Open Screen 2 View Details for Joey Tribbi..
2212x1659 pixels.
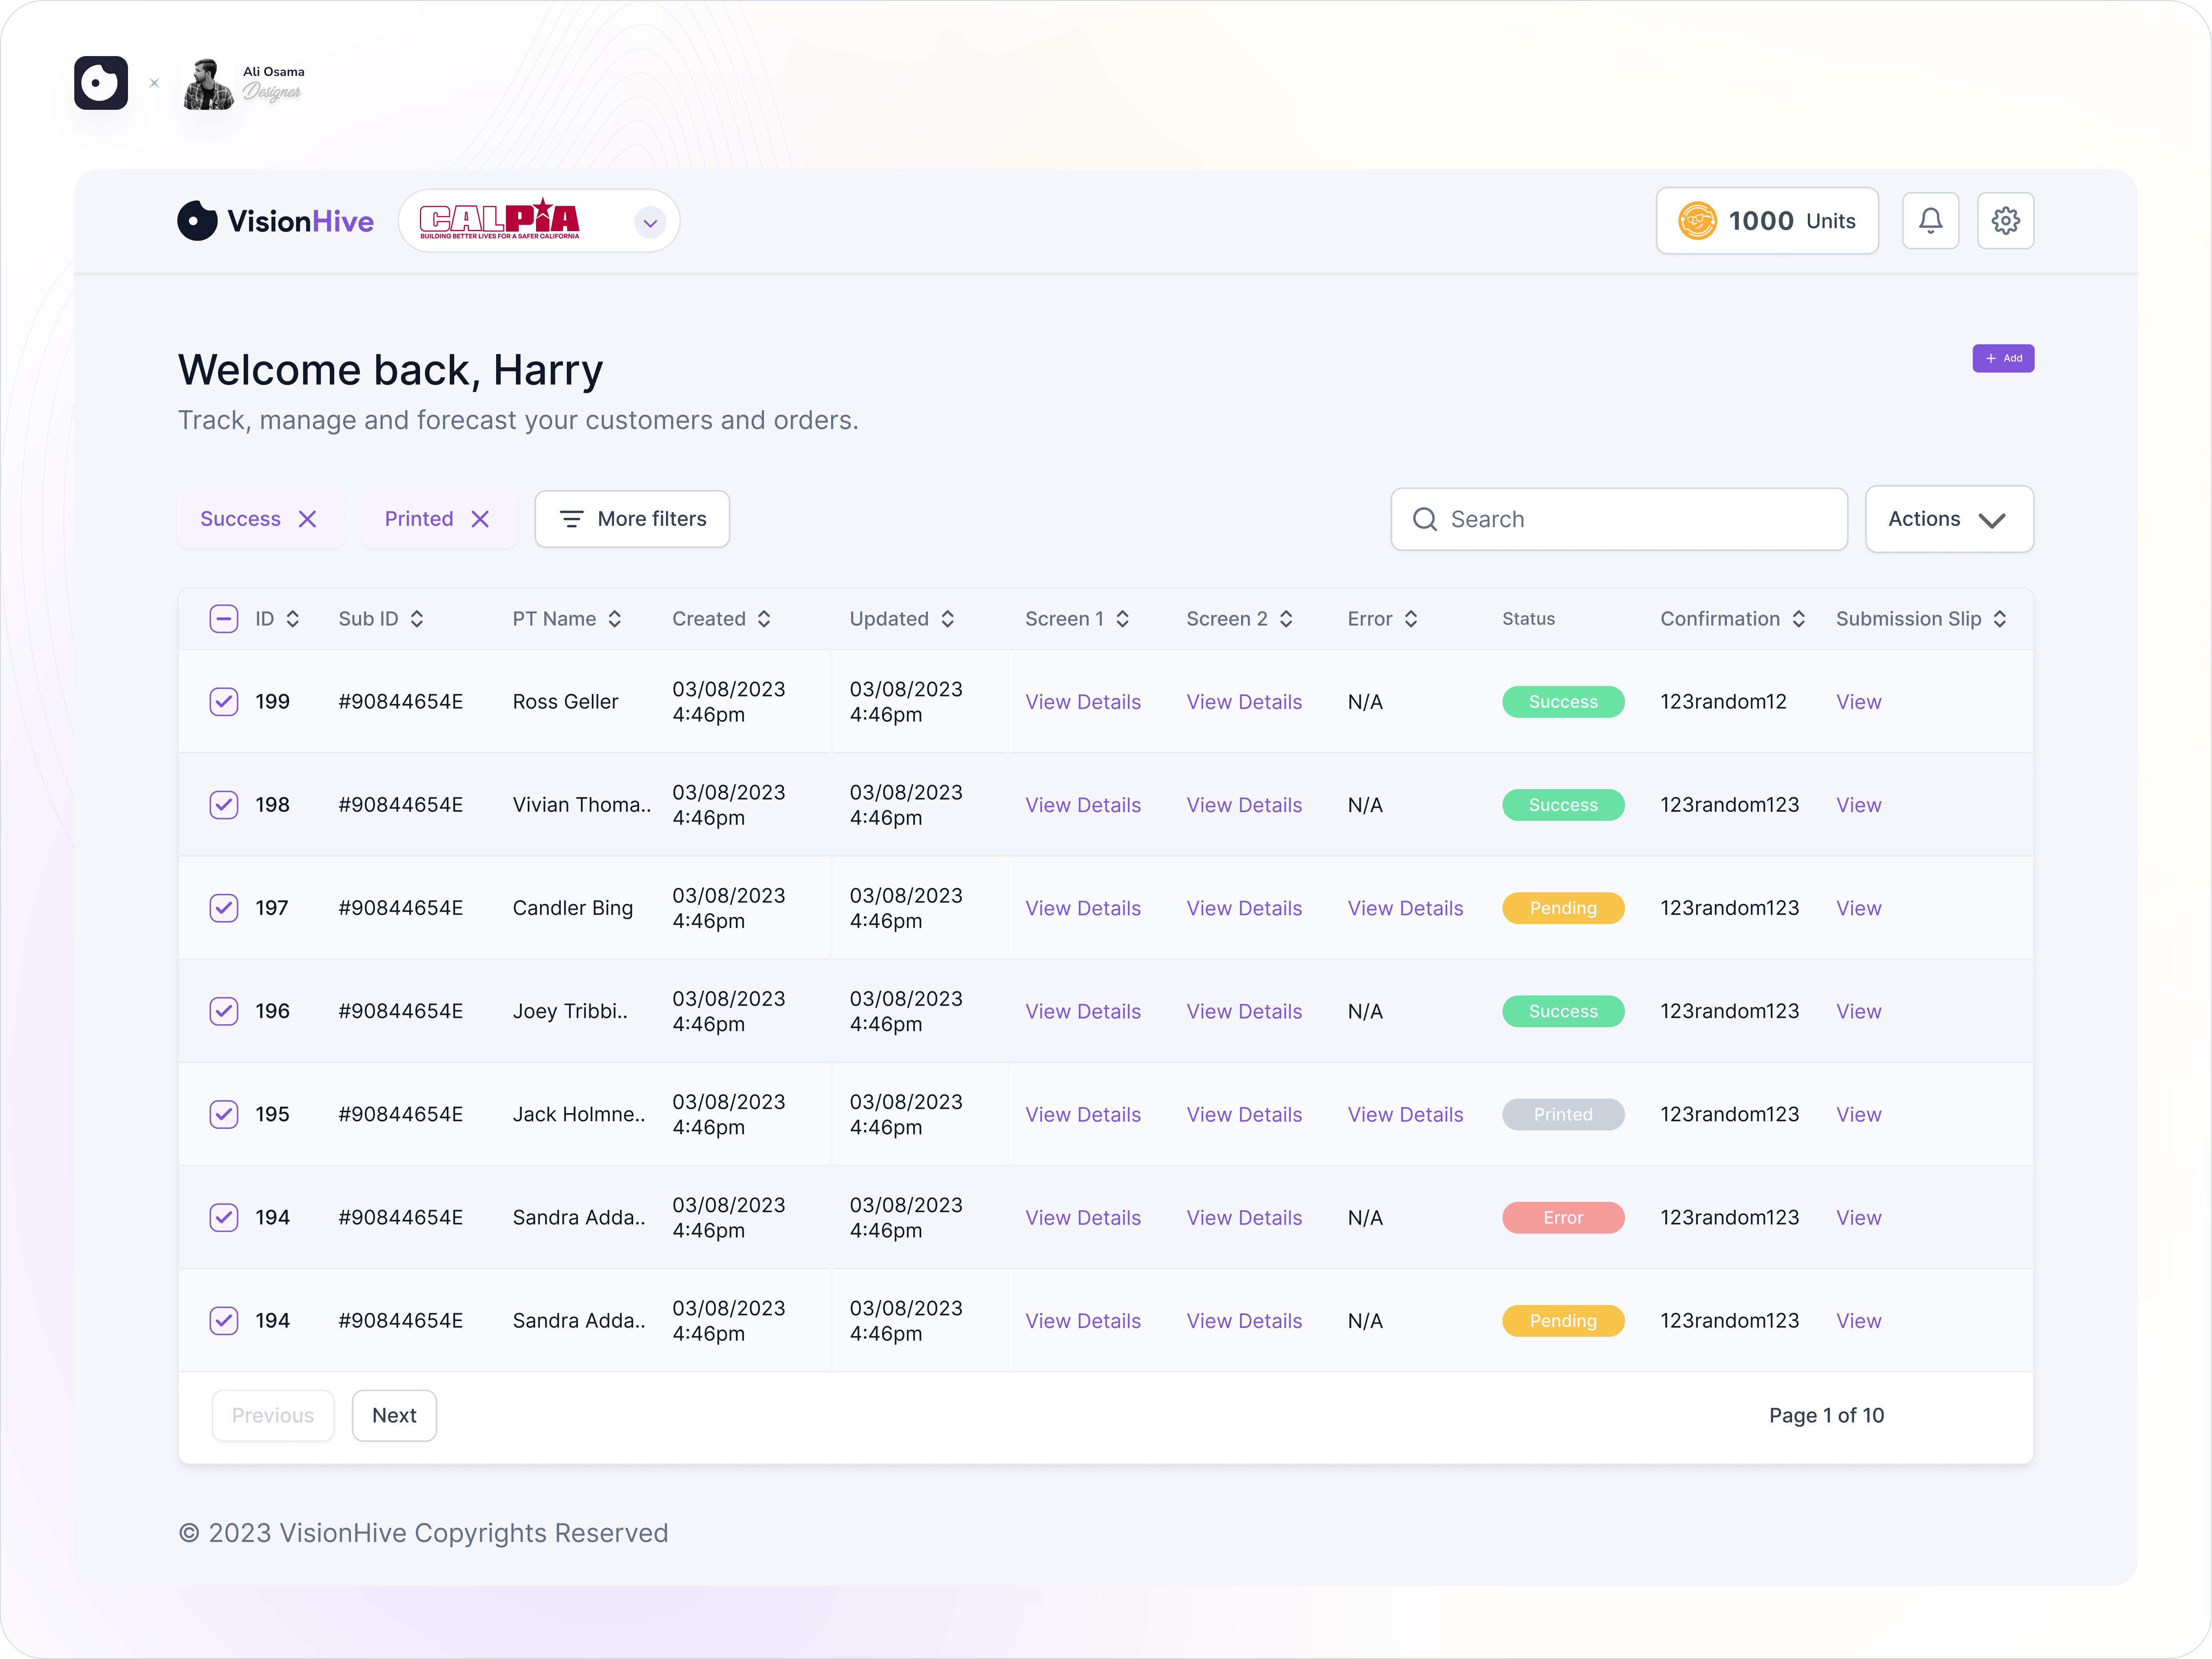click(1244, 1011)
